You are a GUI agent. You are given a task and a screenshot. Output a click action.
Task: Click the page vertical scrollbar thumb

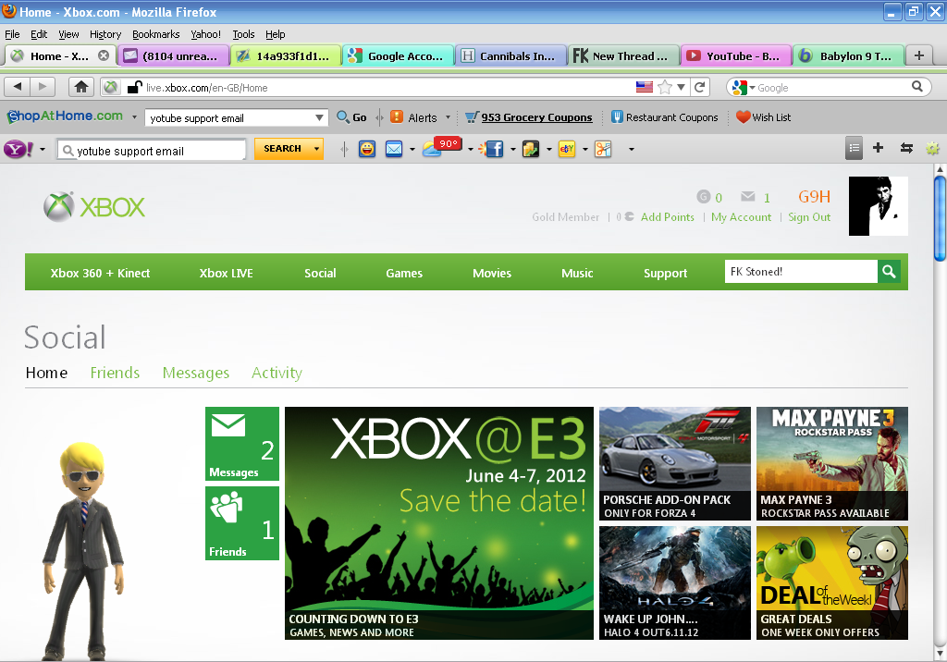940,217
